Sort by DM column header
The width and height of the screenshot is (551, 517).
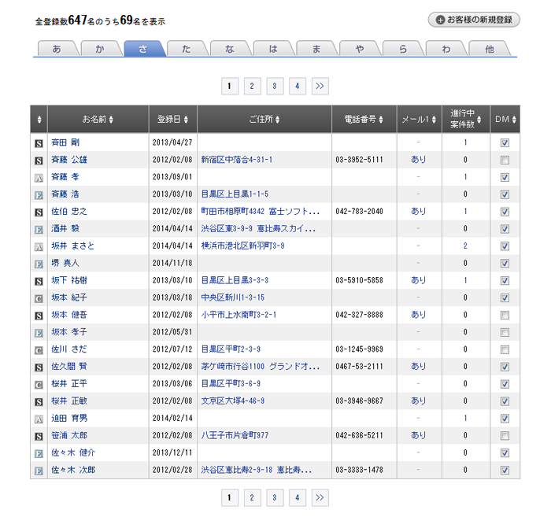(505, 120)
